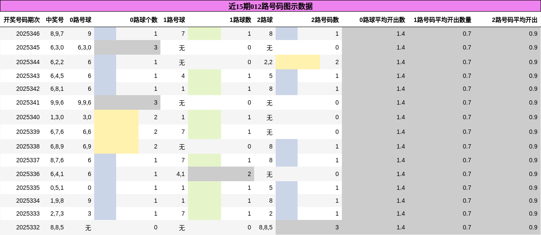The height and width of the screenshot is (235, 541).
Task: Select winning numbers 6,8,9
Action: point(57,146)
